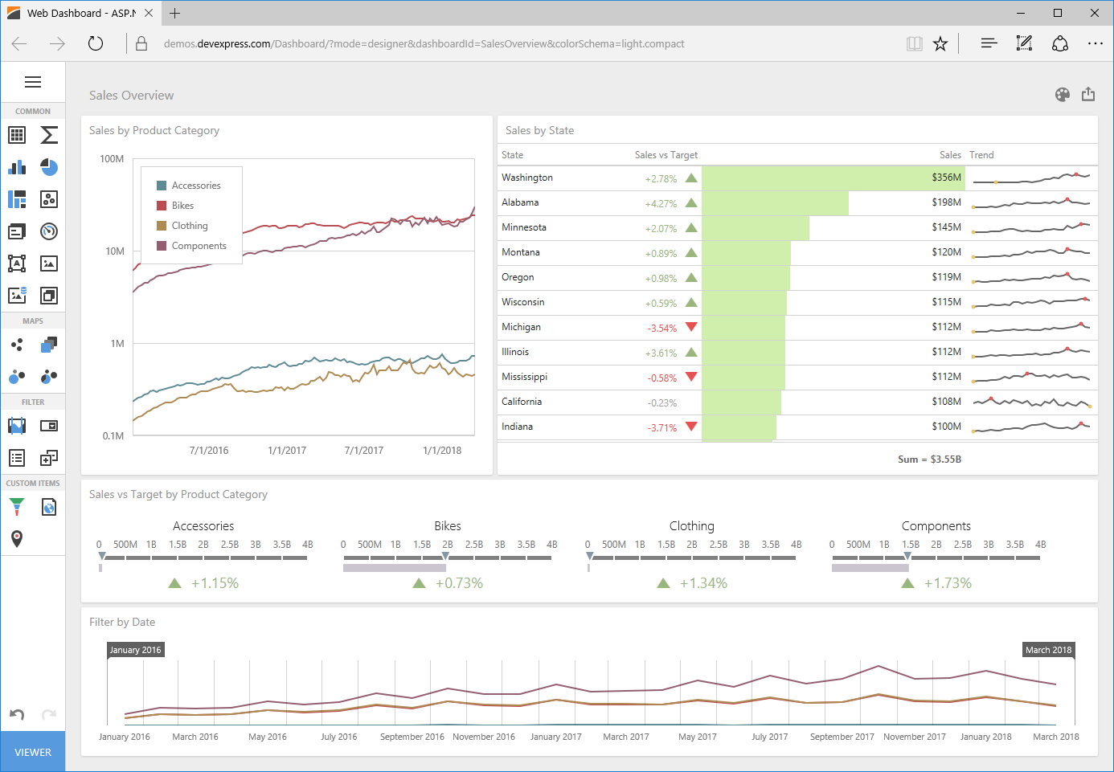Add a Gauges item from the toolbox
The width and height of the screenshot is (1114, 772).
(x=49, y=231)
